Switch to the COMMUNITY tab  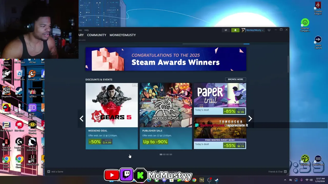(x=97, y=35)
